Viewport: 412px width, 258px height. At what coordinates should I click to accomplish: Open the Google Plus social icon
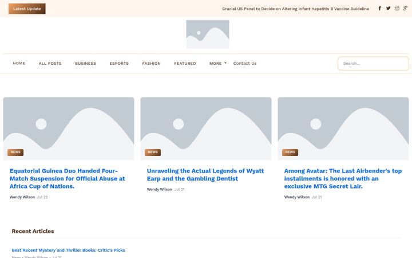pyautogui.click(x=406, y=9)
